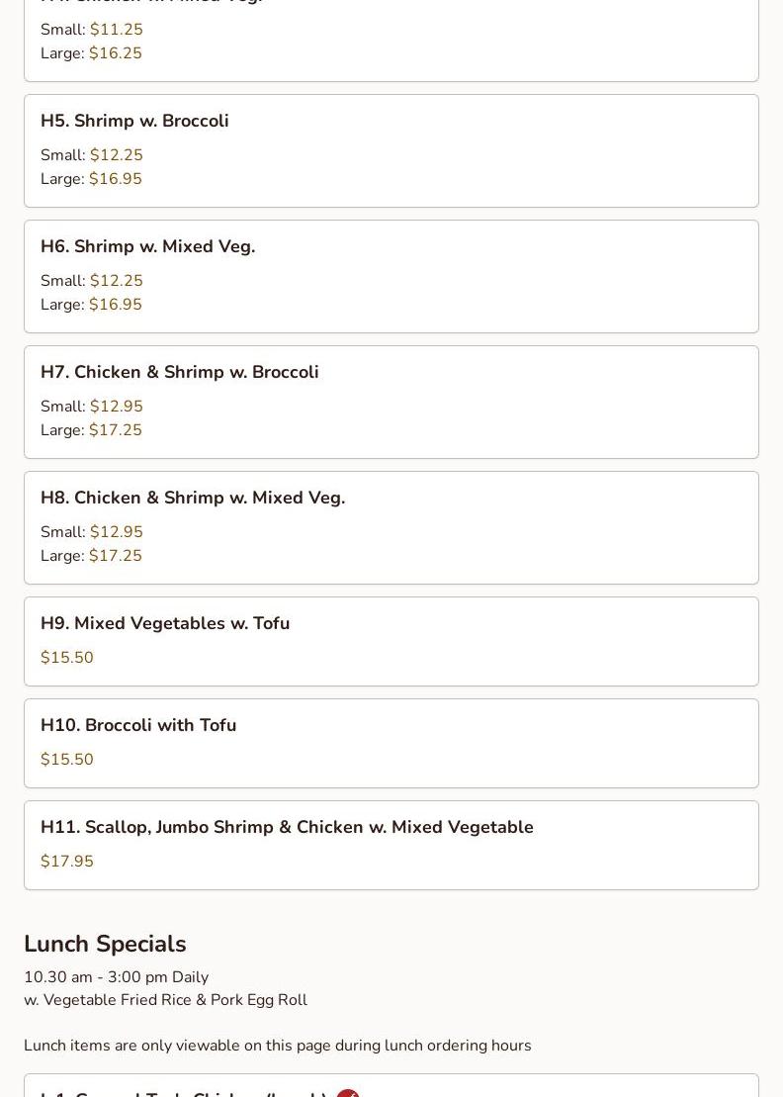Click H7 small price $12.95
783x1097 pixels.
coord(116,407)
